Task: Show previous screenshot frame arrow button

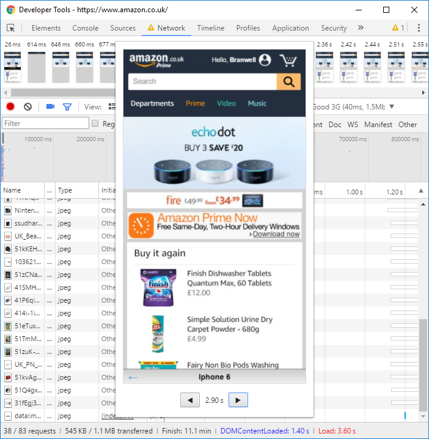Action: 190,400
